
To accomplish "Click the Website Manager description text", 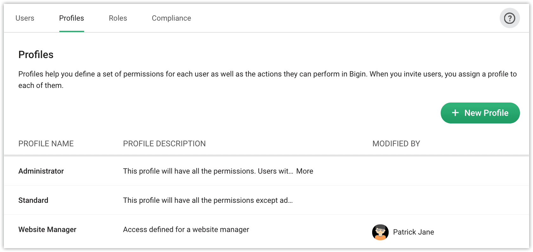I will click(x=186, y=229).
